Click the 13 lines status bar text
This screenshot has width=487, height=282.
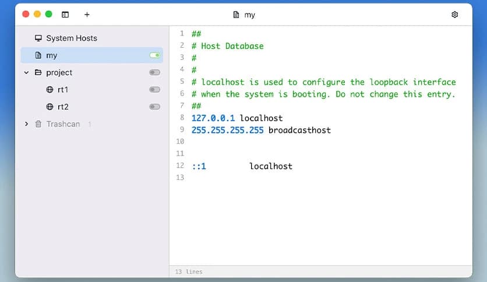click(x=188, y=272)
